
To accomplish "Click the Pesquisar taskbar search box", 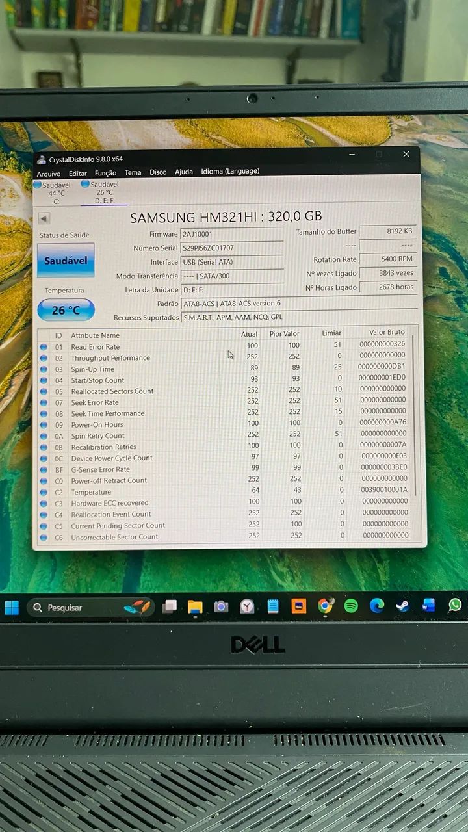I will tap(91, 608).
